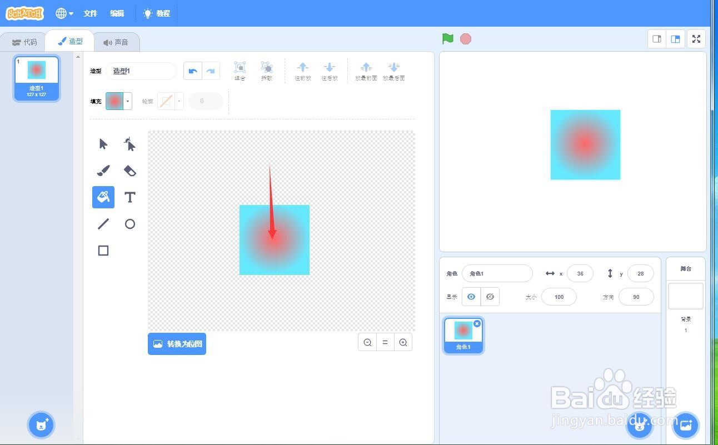Expand the outline color dropdown arrow
718x445 pixels.
point(179,101)
